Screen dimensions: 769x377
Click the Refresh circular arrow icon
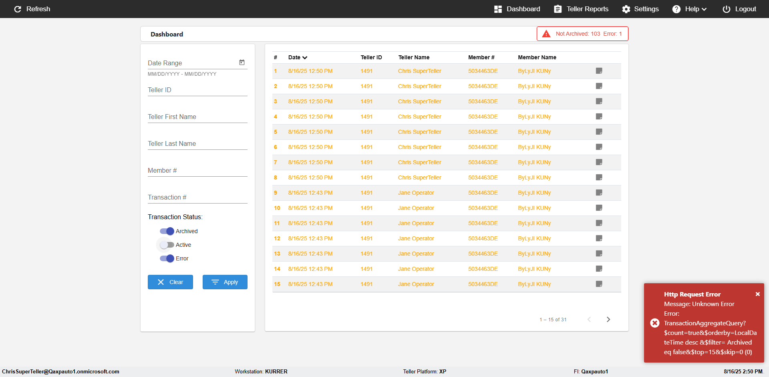tap(18, 9)
